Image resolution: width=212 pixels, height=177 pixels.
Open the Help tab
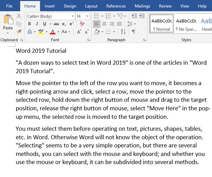click(202, 6)
